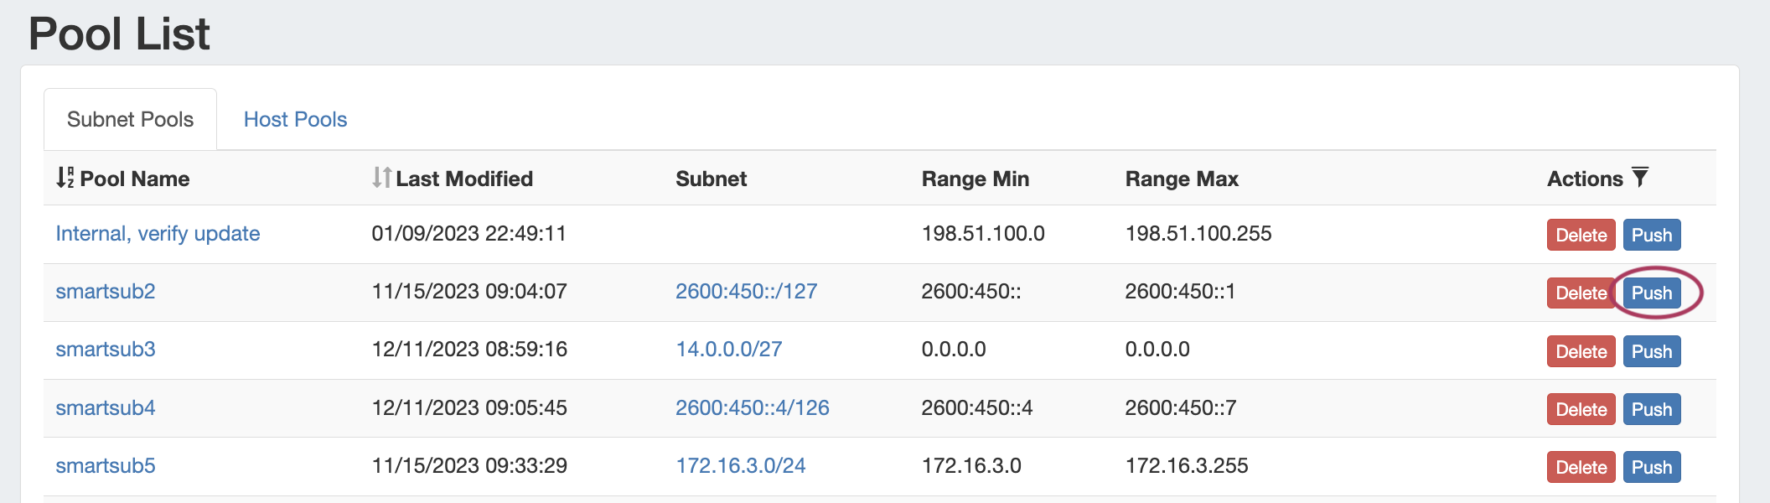Open subnet 14.0.0.0/27 link
The height and width of the screenshot is (503, 1770).
[728, 350]
